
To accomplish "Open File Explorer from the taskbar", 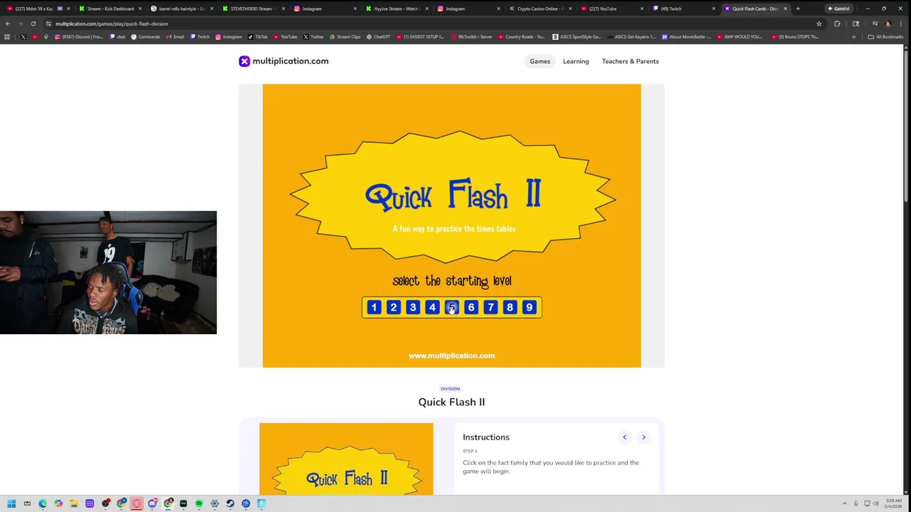I will (x=74, y=503).
